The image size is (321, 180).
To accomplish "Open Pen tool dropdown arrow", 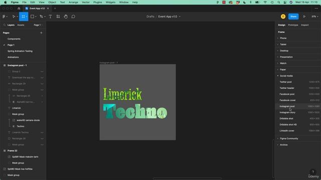I will click(x=45, y=16).
